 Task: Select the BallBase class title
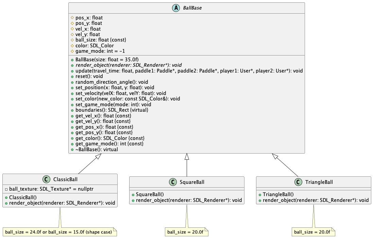[x=192, y=8]
